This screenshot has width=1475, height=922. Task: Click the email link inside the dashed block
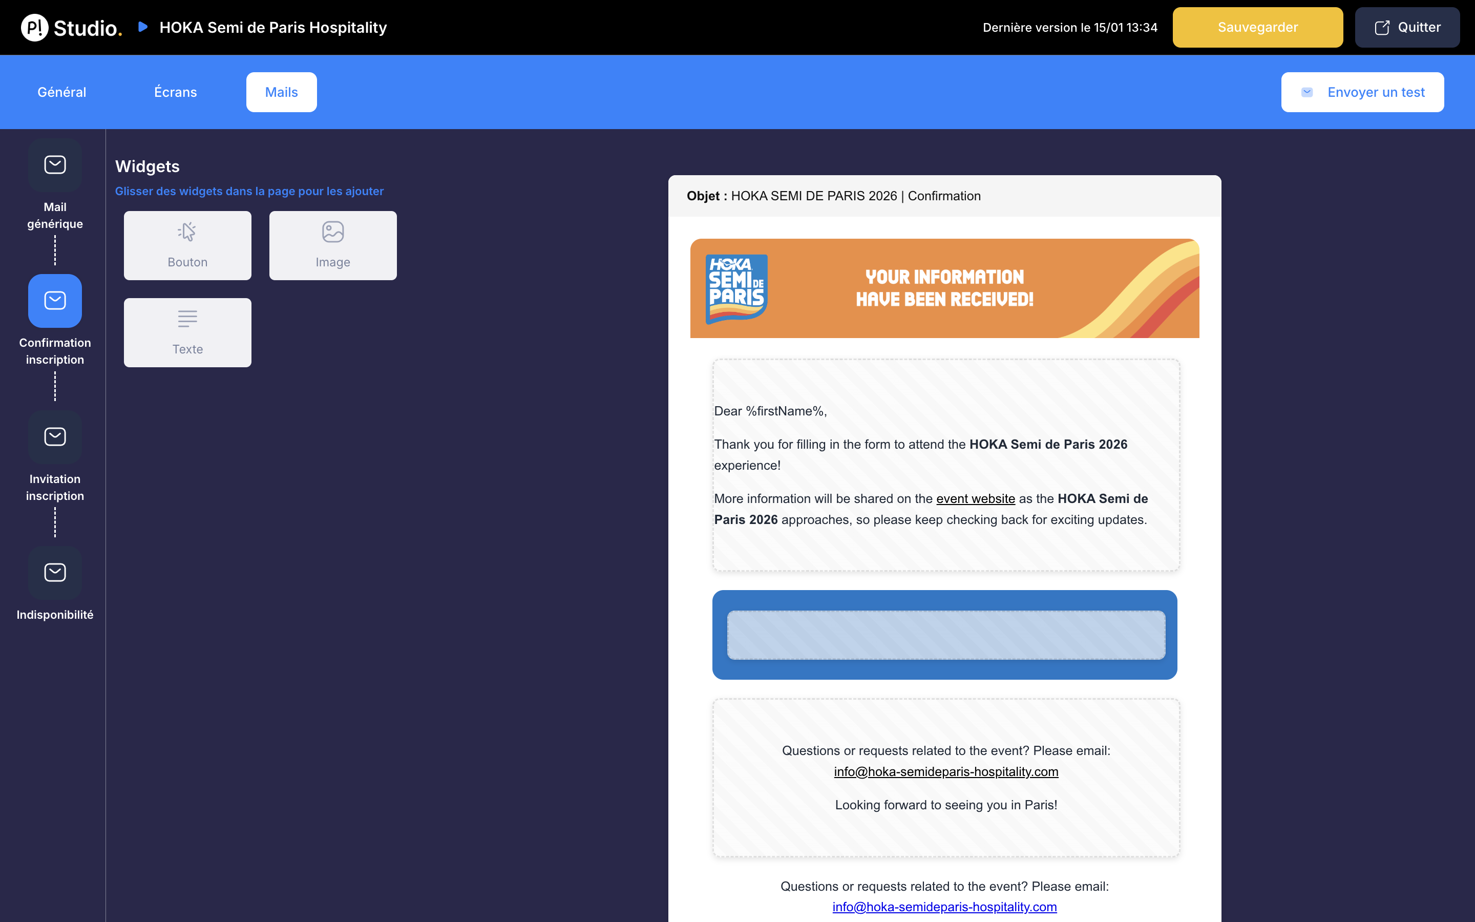coord(946,771)
